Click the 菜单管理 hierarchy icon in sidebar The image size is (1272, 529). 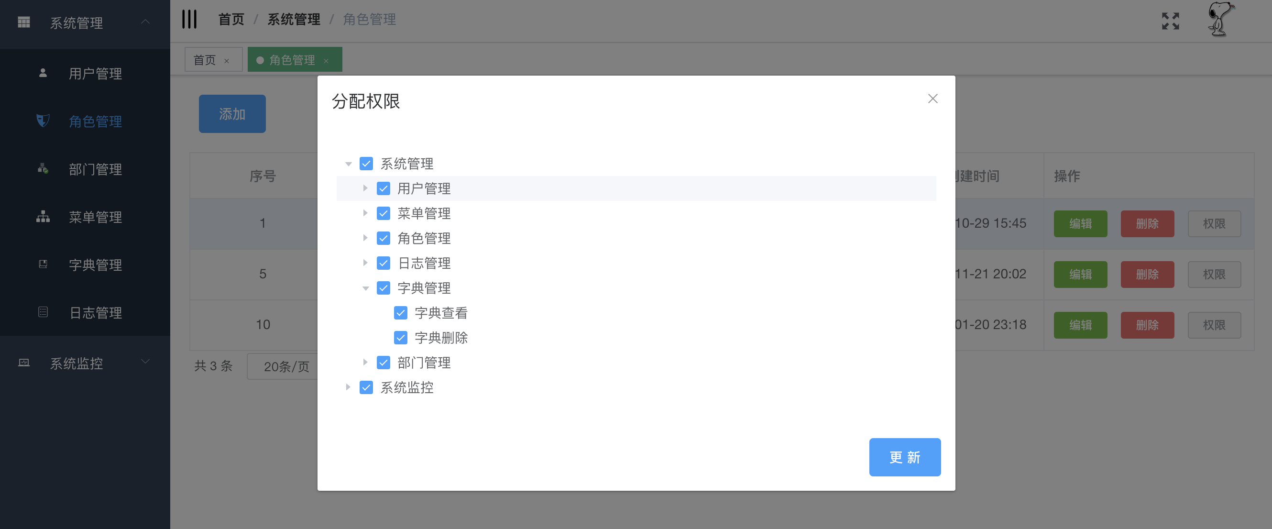pos(43,217)
